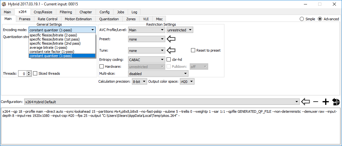
Task: Go to the Config tab
Action: pyautogui.click(x=105, y=12)
